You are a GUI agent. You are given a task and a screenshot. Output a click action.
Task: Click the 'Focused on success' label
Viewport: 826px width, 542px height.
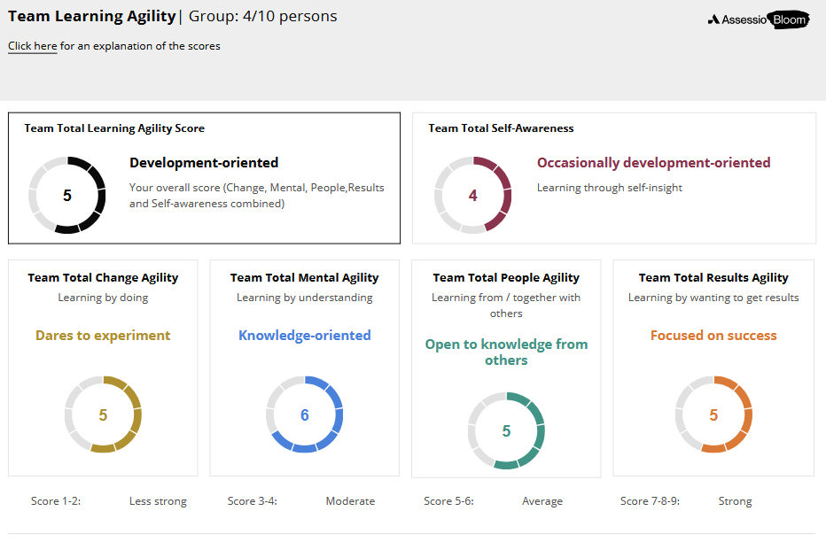coord(713,335)
